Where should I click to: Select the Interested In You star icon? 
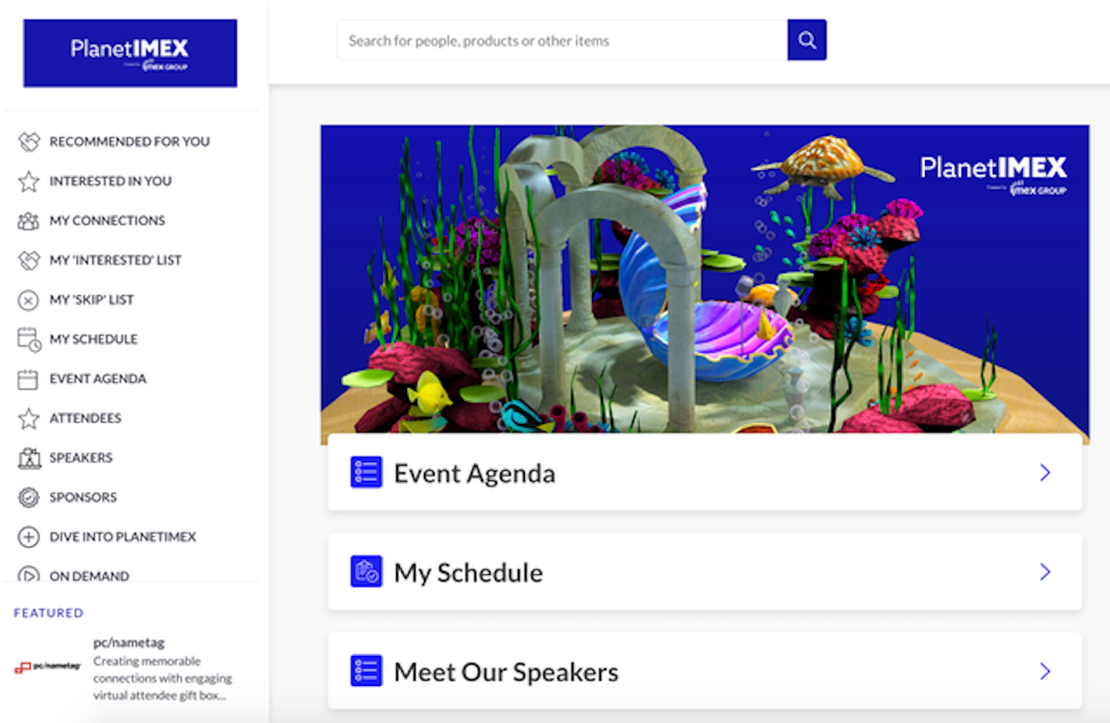(x=29, y=182)
